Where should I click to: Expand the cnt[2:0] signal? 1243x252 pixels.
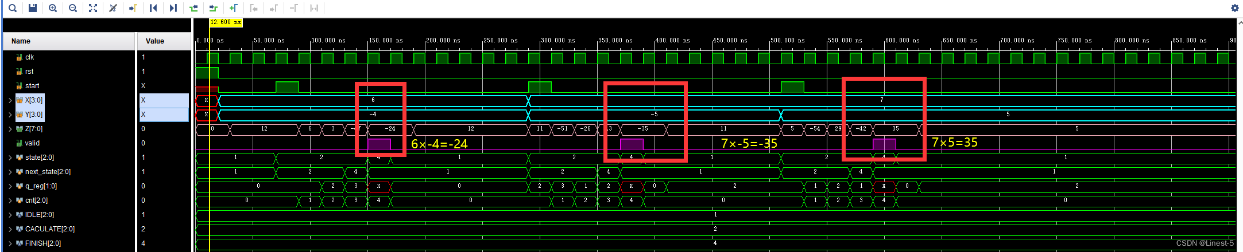tap(10, 200)
